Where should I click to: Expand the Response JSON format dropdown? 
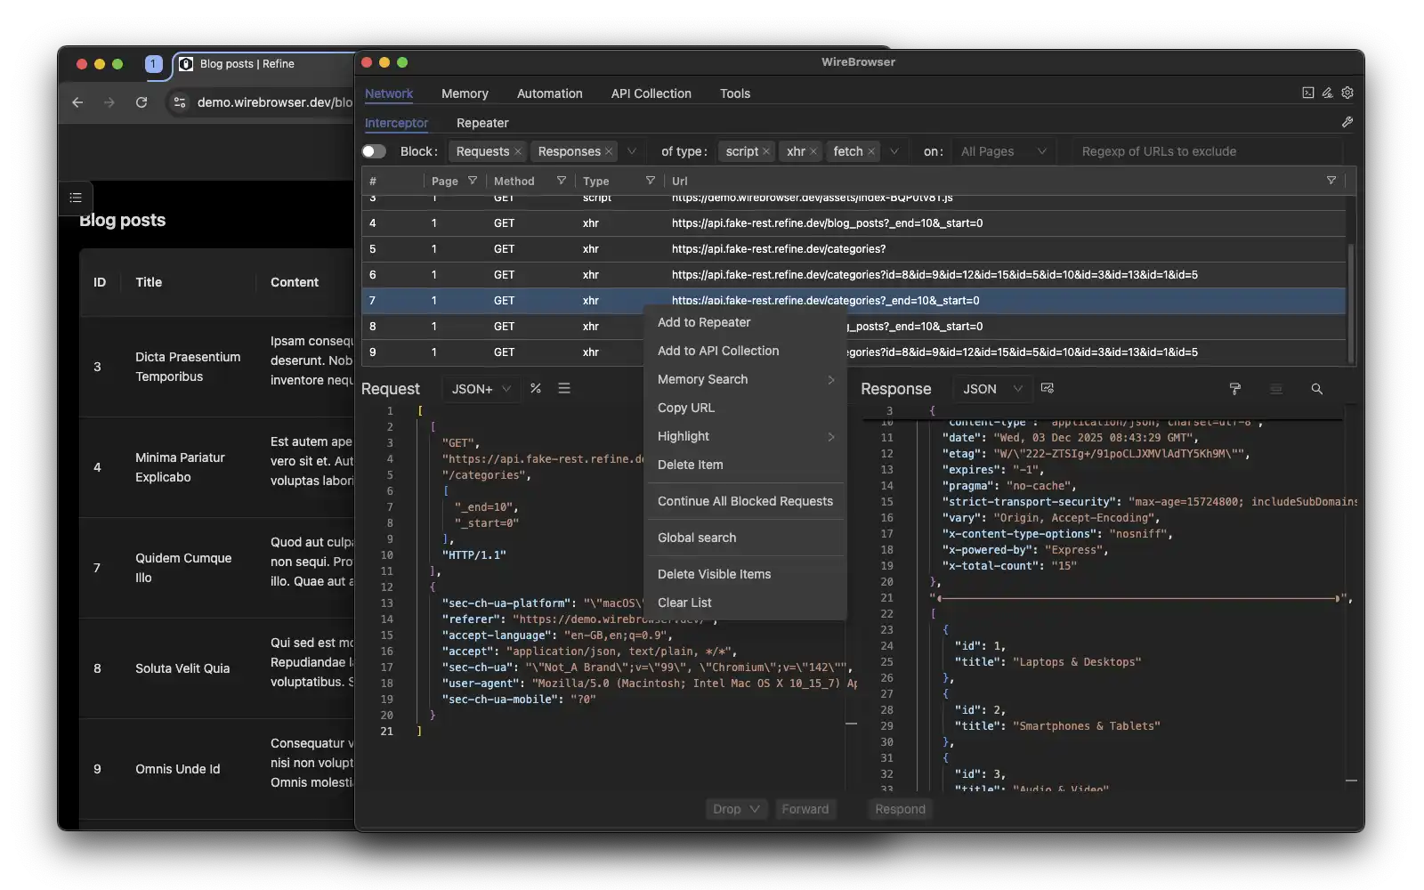(991, 389)
